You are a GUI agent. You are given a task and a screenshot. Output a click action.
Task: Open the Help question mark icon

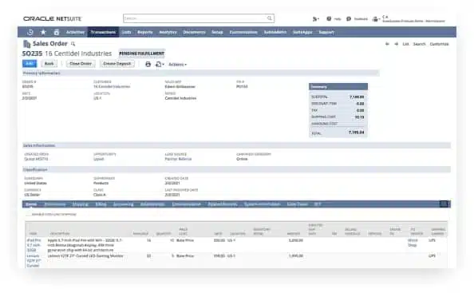click(x=329, y=18)
